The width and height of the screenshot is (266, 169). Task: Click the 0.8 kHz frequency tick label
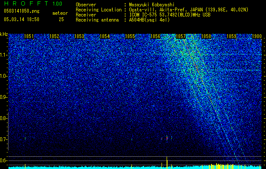(3, 118)
